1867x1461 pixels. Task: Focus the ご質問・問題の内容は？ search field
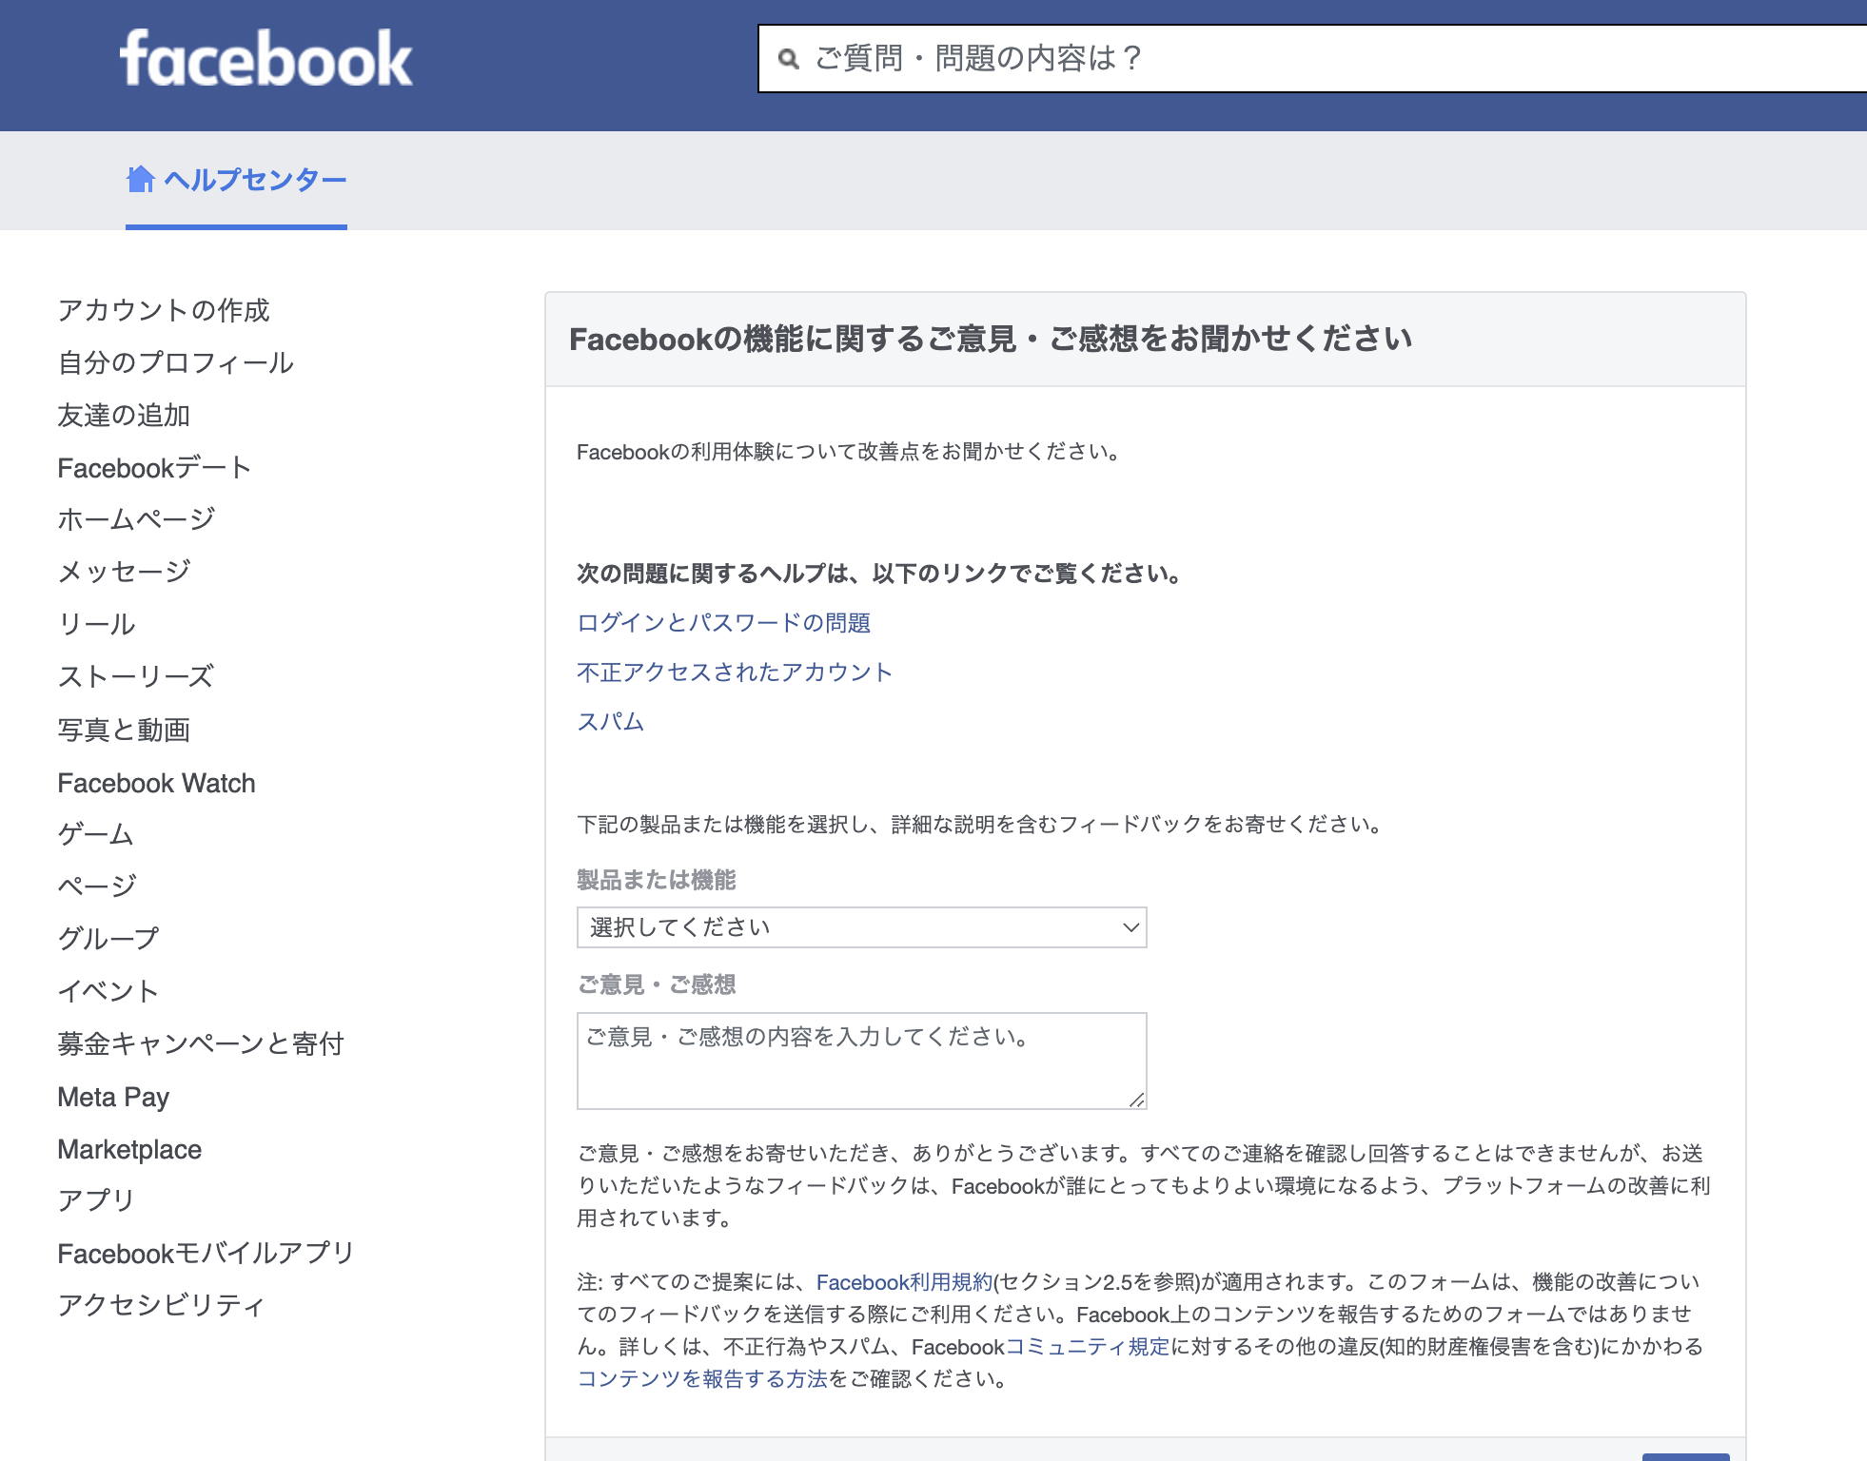[x=1313, y=59]
